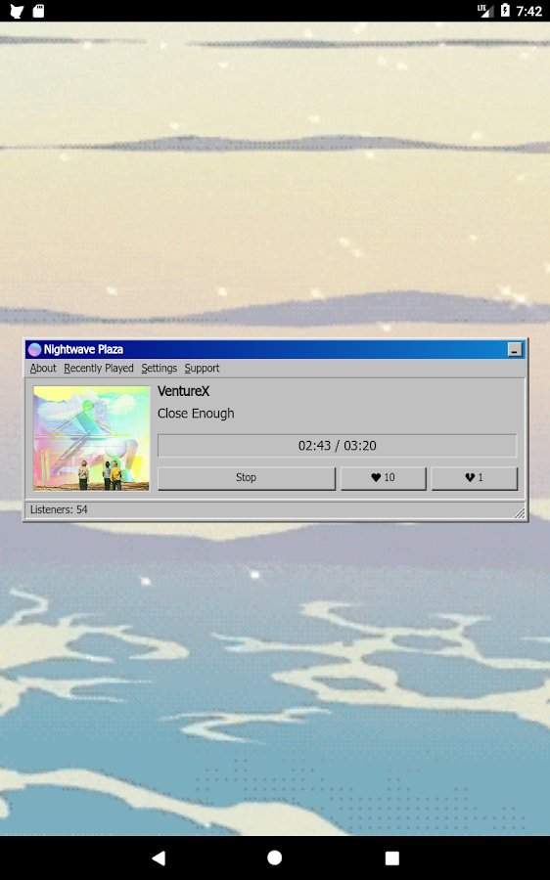
Task: Tap the cat notification icon in status bar
Action: pyautogui.click(x=17, y=11)
